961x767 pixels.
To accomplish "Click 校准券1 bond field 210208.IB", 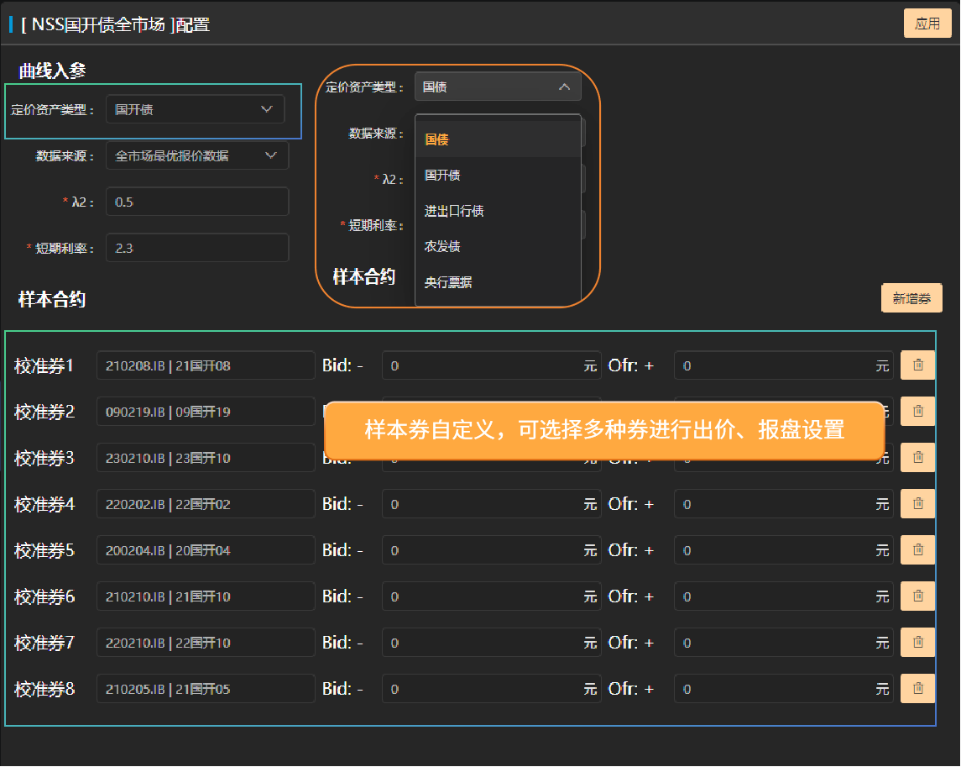I will click(x=206, y=365).
